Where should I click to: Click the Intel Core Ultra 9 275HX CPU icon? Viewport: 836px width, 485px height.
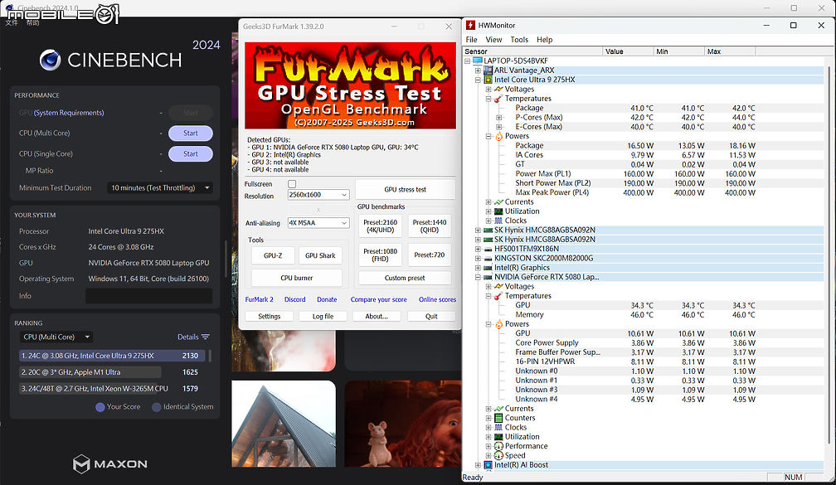tap(488, 80)
